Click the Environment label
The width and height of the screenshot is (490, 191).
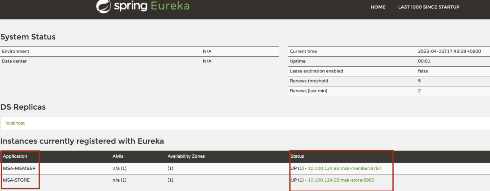[x=16, y=51]
